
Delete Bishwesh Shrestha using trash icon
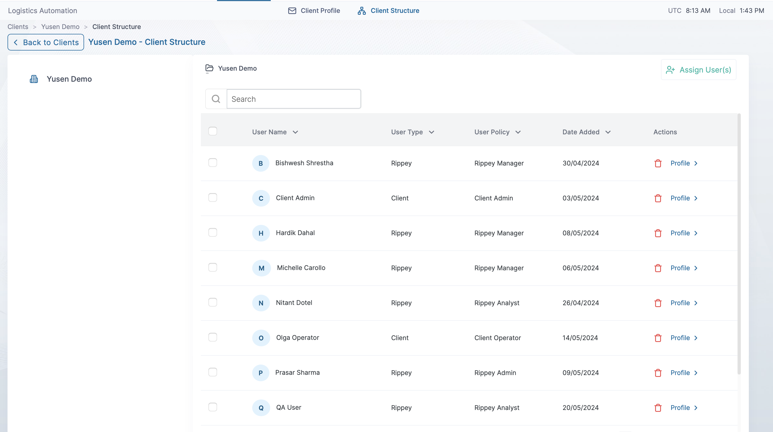point(658,163)
